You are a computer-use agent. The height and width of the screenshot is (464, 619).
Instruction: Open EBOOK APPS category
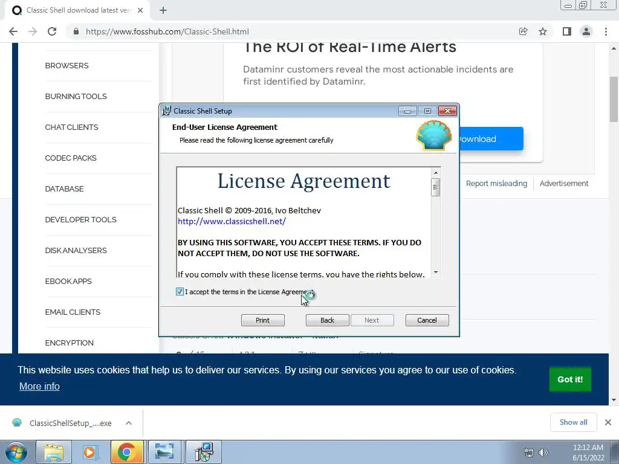coord(68,281)
